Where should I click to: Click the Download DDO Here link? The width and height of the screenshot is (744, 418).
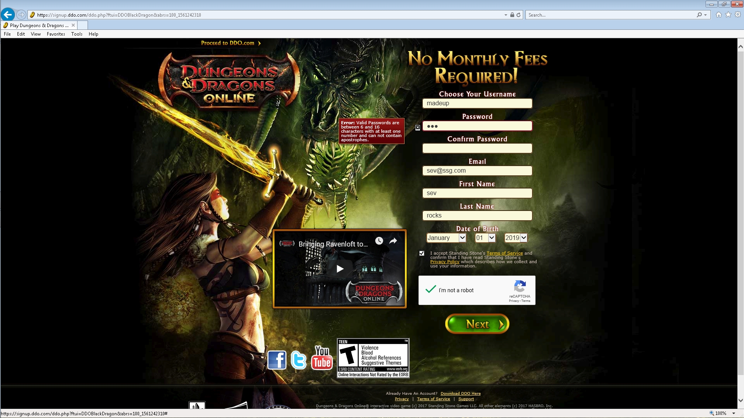click(460, 393)
